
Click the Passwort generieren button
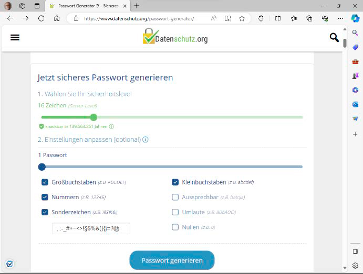click(x=172, y=260)
